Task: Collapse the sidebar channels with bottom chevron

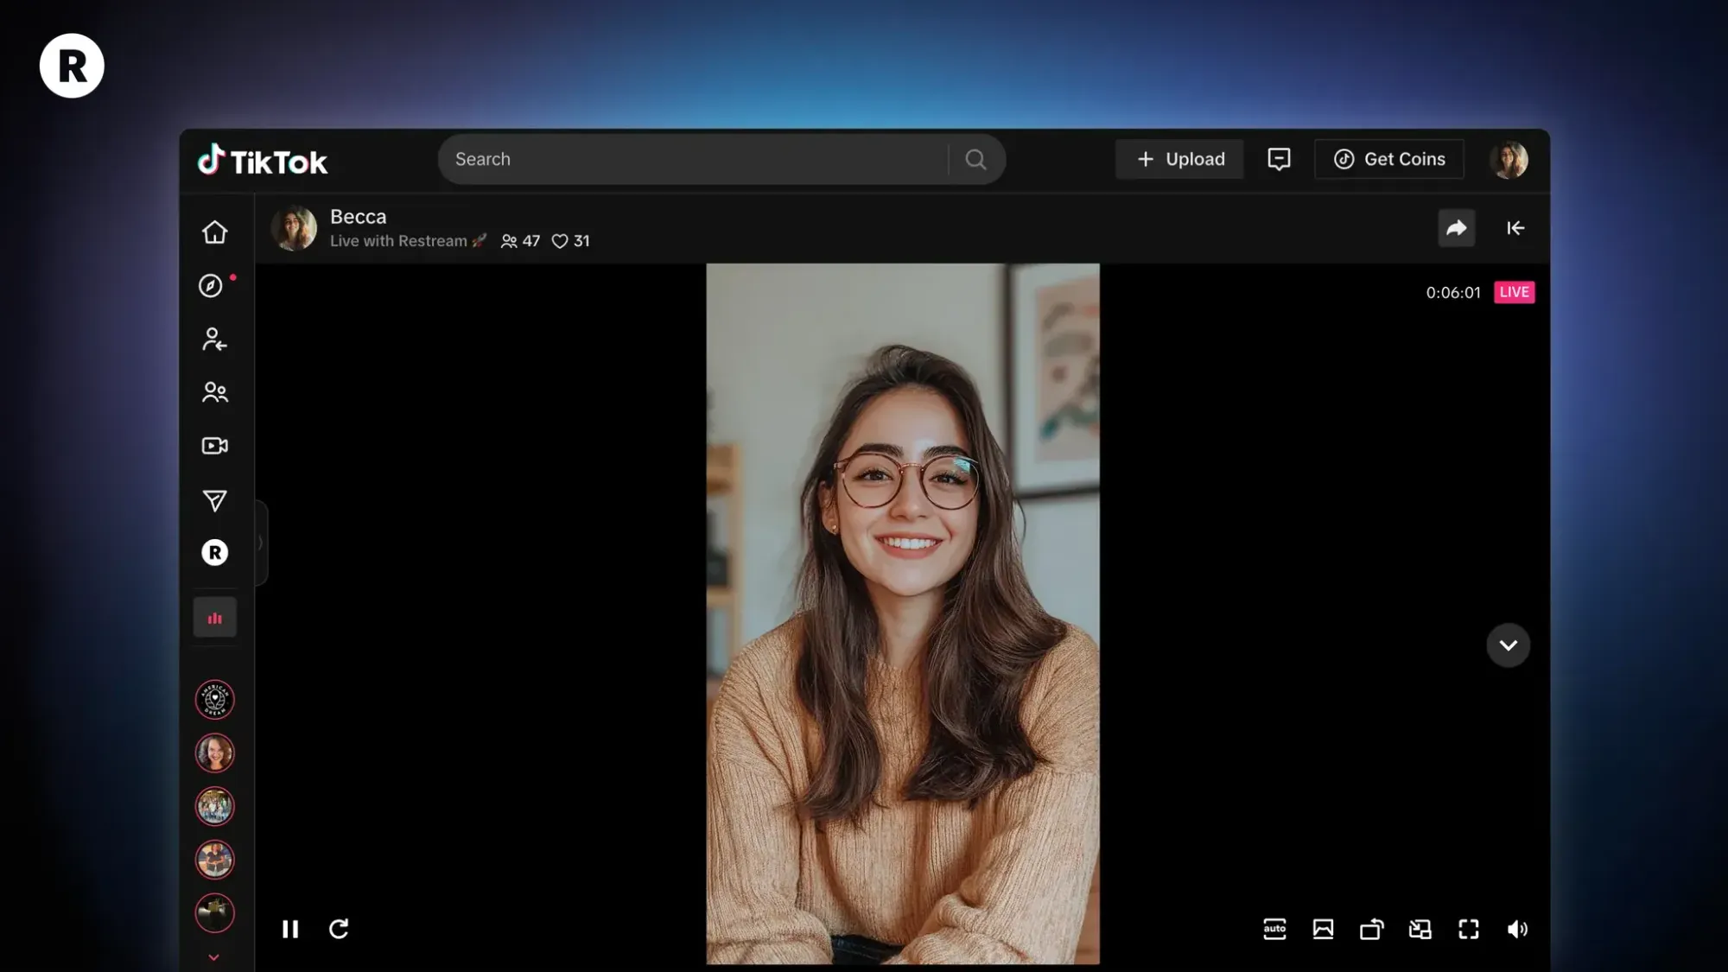Action: click(214, 956)
